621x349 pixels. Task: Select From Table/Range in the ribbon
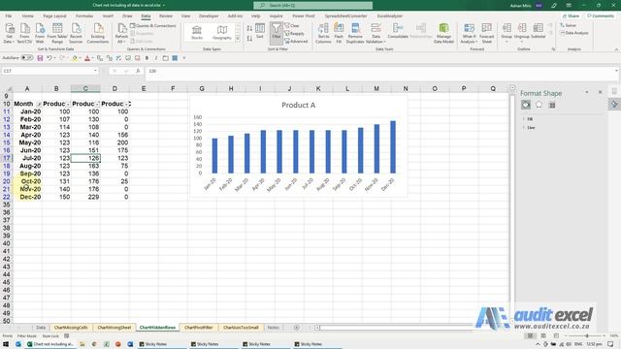pos(57,33)
